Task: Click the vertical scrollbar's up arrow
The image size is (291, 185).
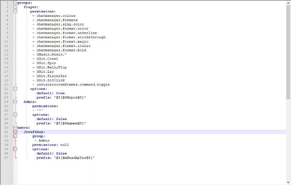Action: click(x=288, y=3)
